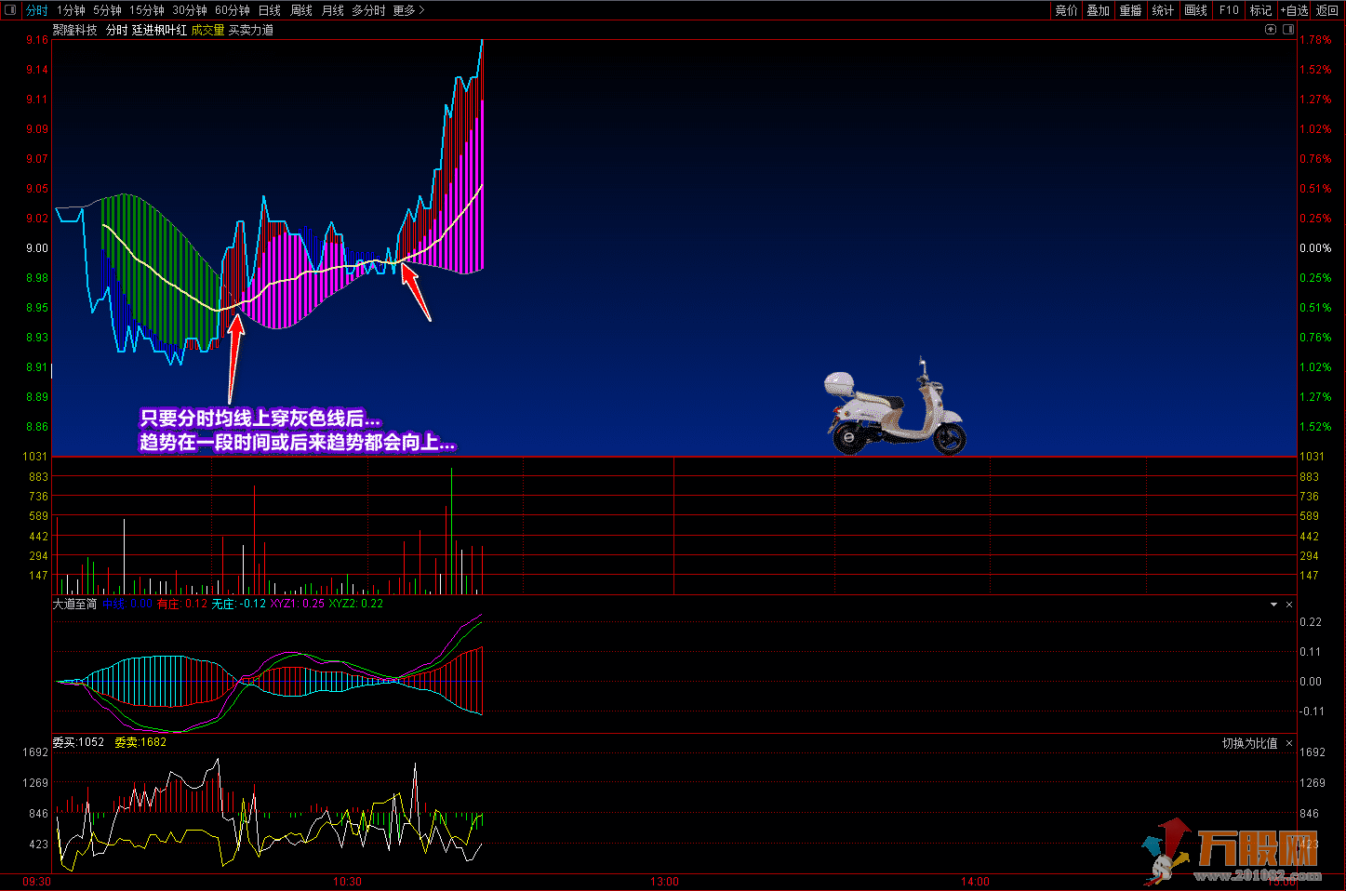Select the 分时 intraday tab
The width and height of the screenshot is (1346, 891).
pos(36,10)
